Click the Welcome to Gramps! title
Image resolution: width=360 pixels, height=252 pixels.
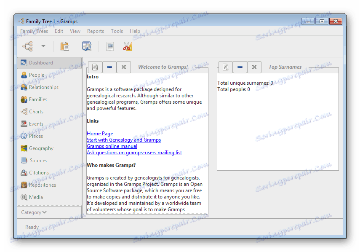click(x=163, y=67)
